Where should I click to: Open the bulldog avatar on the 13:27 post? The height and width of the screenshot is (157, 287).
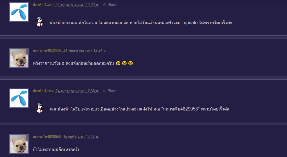coord(19,144)
